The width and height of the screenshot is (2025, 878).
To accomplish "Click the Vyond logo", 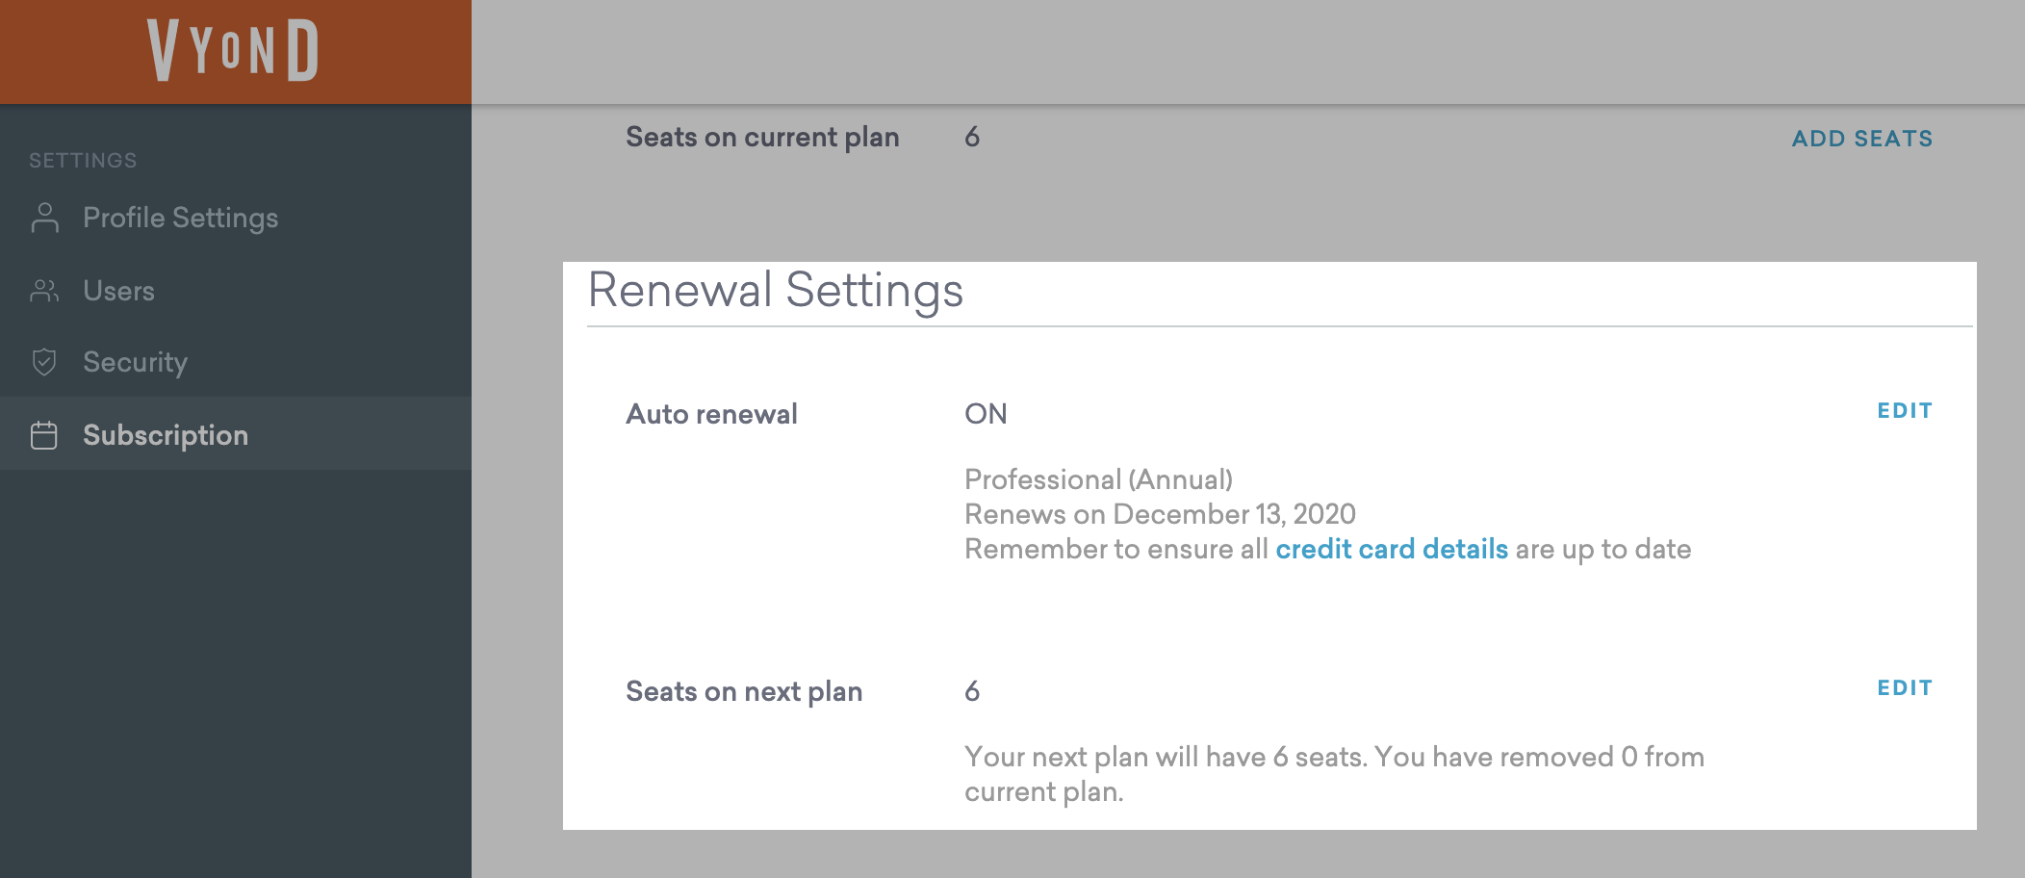I will pyautogui.click(x=233, y=50).
